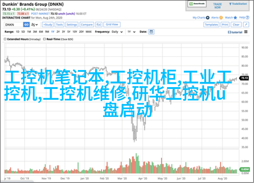Switch to Grid View

(x=112, y=24)
